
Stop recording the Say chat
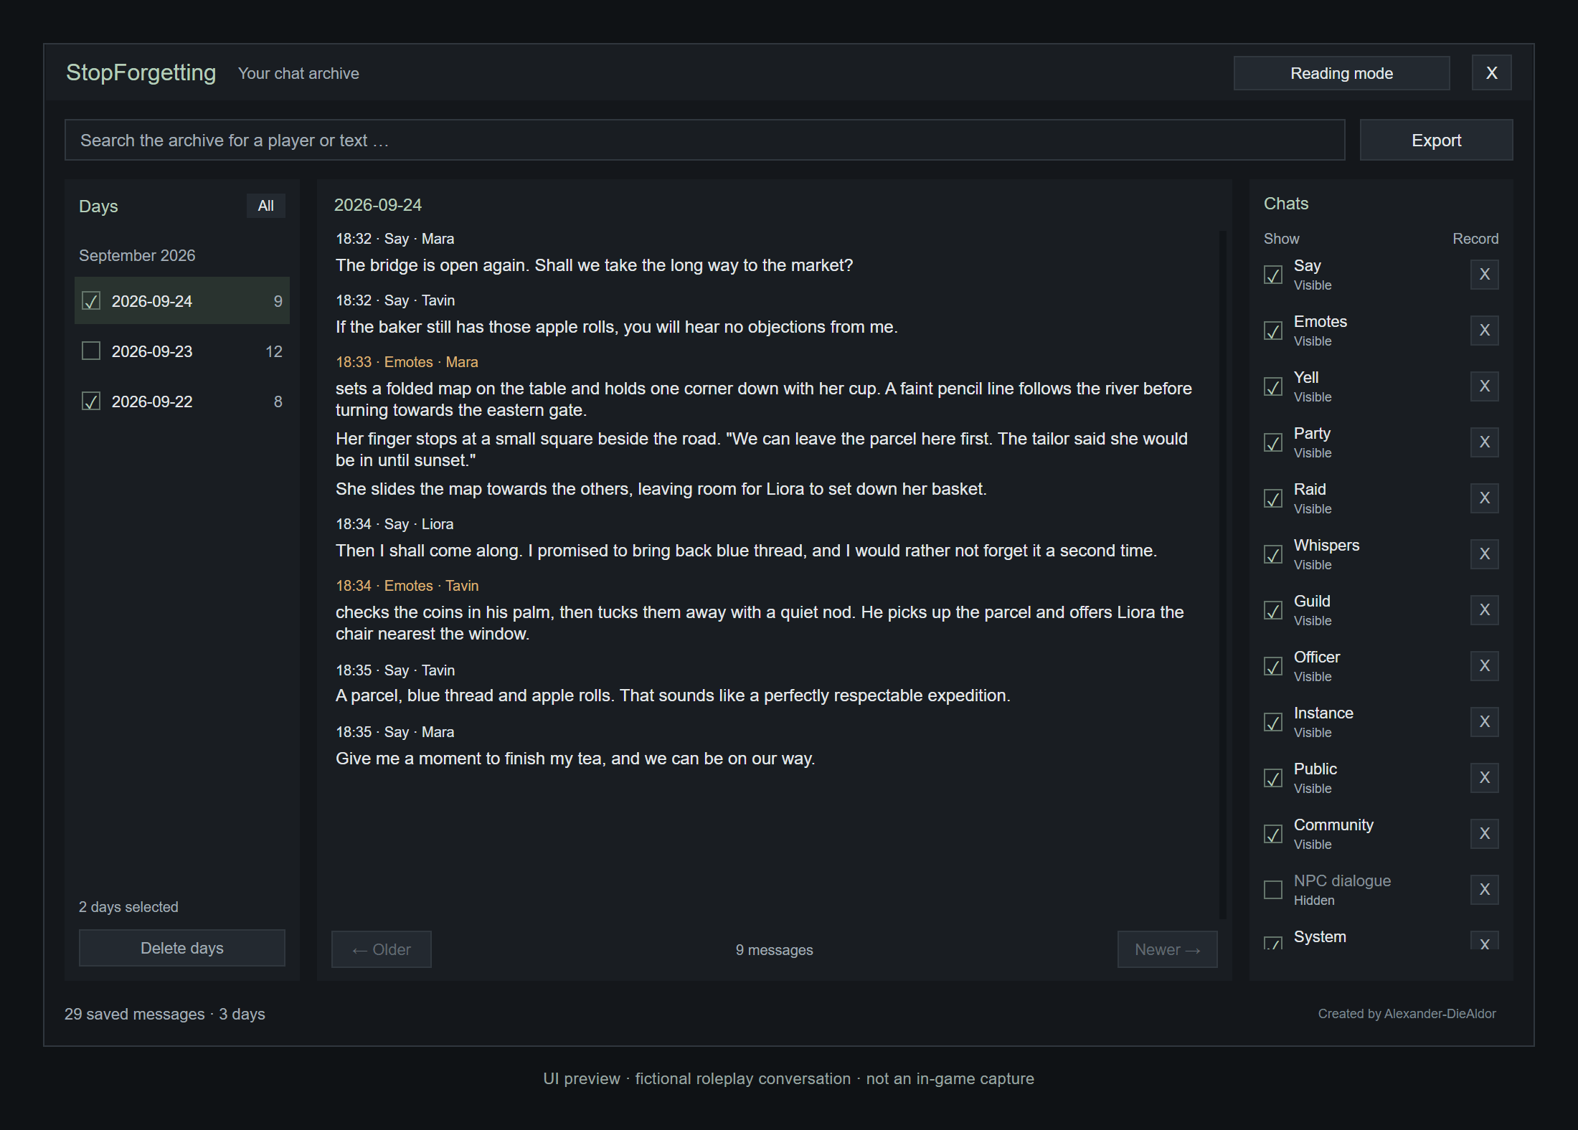point(1484,275)
